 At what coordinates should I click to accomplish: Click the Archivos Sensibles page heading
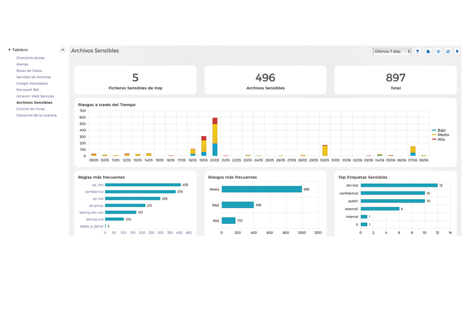pos(95,51)
